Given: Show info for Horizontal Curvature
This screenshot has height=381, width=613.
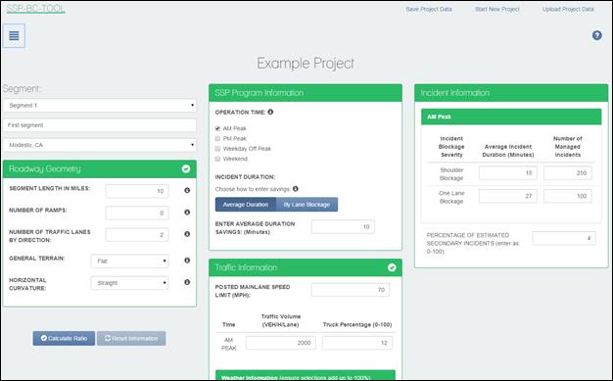Looking at the screenshot, I should [187, 282].
